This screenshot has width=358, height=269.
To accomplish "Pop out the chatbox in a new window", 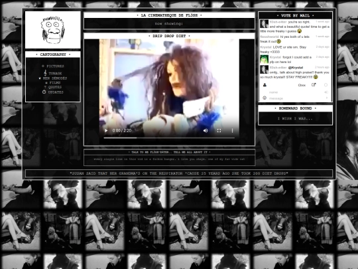I will [x=314, y=85].
